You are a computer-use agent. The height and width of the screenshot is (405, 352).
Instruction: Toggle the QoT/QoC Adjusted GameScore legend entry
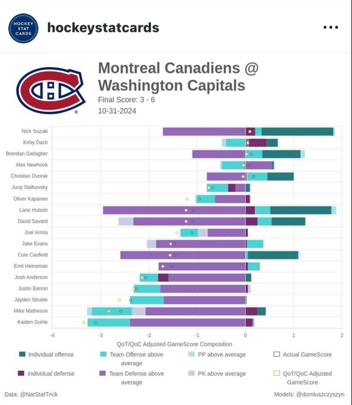[277, 374]
